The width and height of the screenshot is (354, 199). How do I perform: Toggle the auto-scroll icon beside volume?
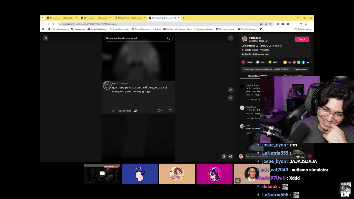tap(224, 156)
